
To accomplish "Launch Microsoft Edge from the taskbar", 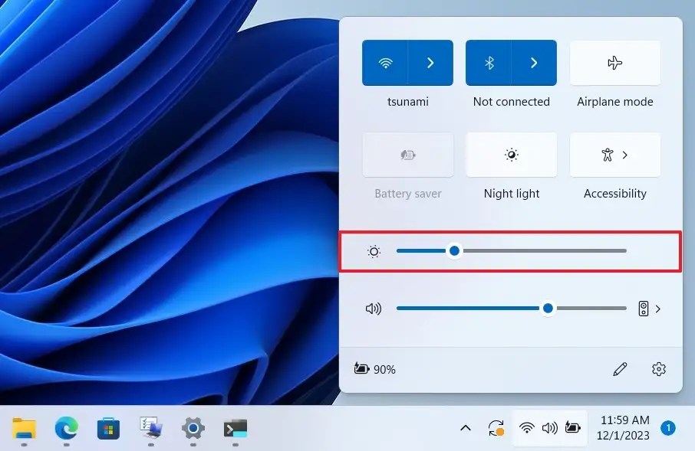I will pyautogui.click(x=66, y=430).
